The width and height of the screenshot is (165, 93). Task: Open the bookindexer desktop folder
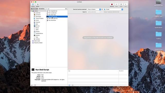click(x=159, y=25)
